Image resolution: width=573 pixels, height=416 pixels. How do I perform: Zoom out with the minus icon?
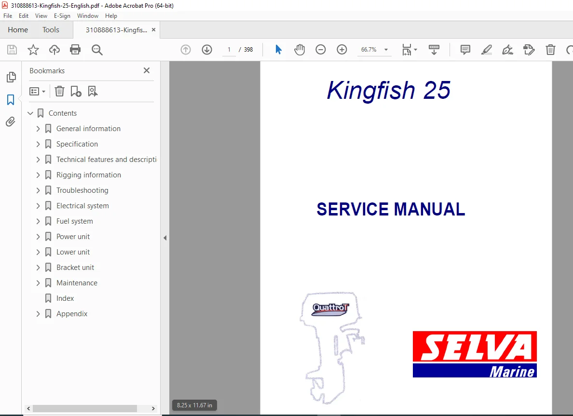[320, 50]
